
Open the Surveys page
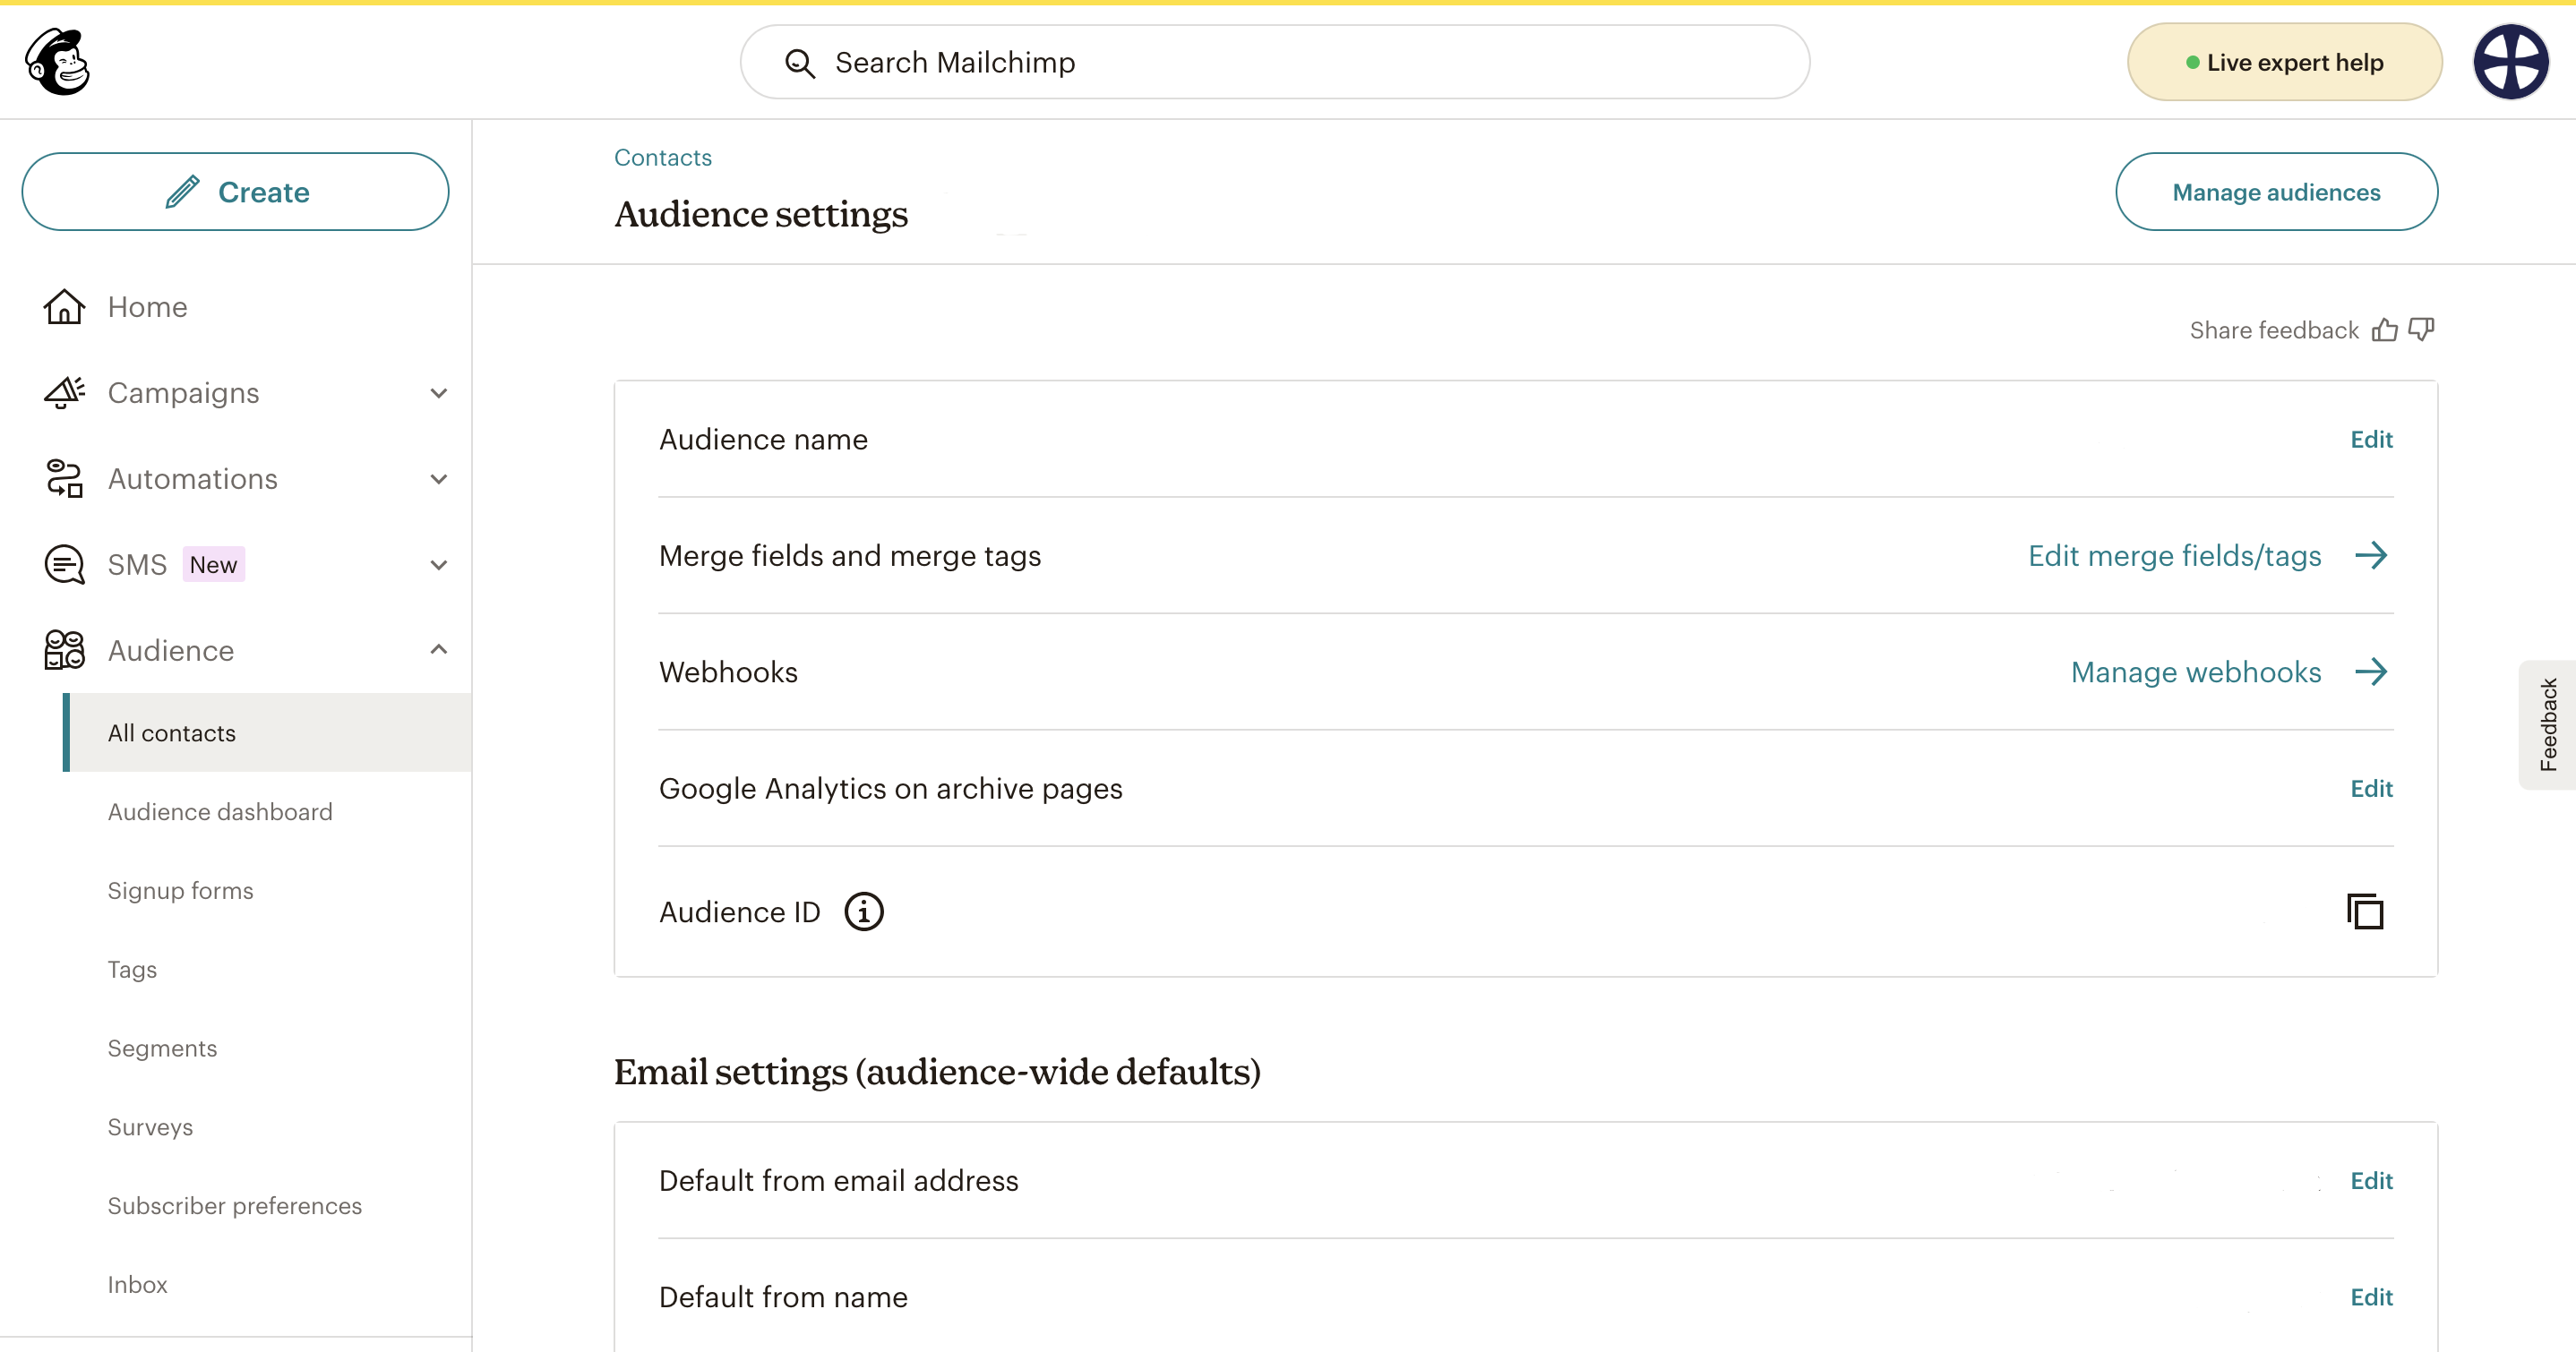point(150,1128)
